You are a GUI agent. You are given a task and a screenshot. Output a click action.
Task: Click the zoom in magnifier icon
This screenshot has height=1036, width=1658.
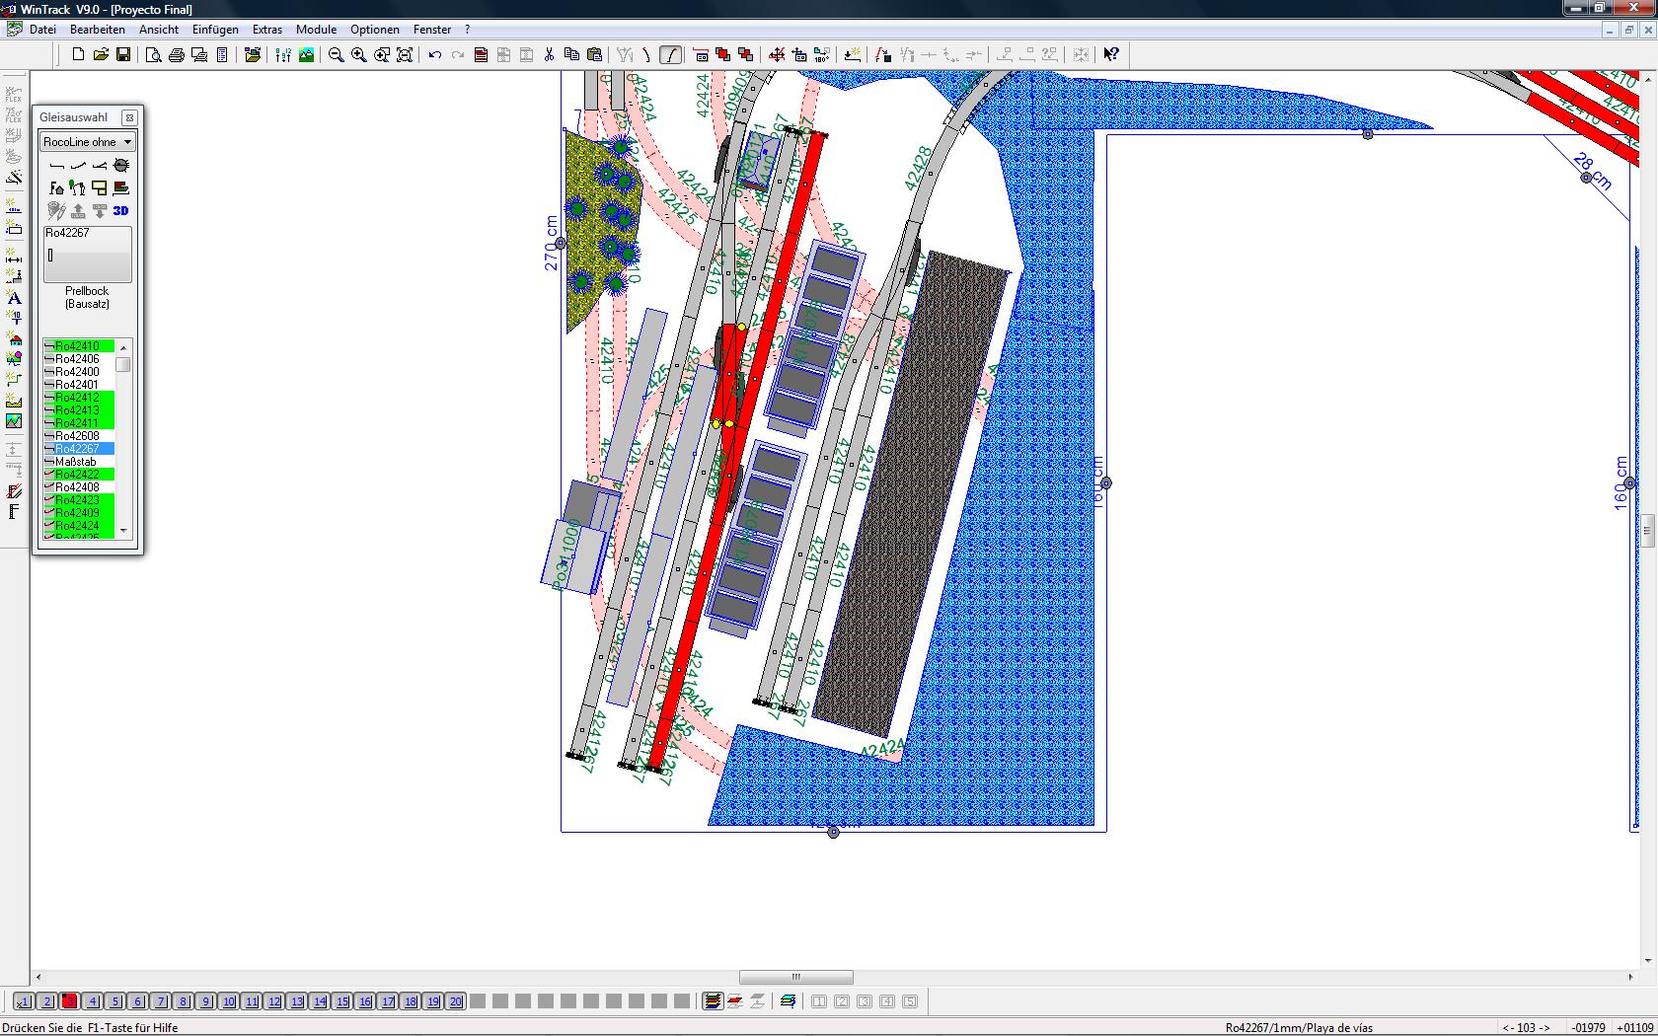coord(359,55)
